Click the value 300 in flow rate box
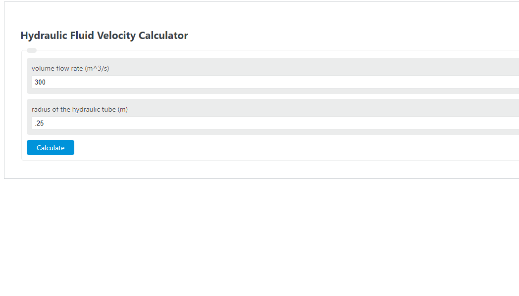This screenshot has height=296, width=519. [40, 82]
